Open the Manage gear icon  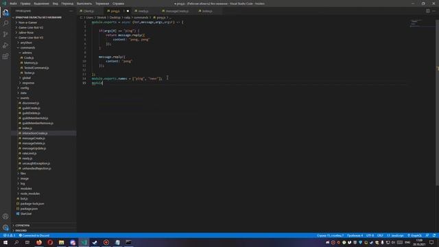pos(5,227)
